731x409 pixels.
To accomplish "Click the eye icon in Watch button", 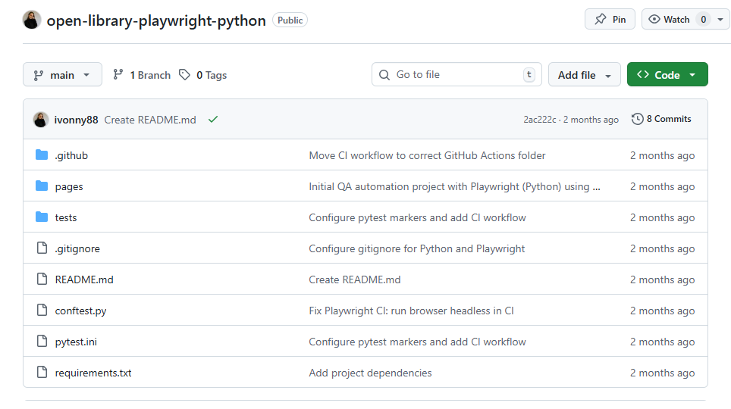I will tap(654, 19).
